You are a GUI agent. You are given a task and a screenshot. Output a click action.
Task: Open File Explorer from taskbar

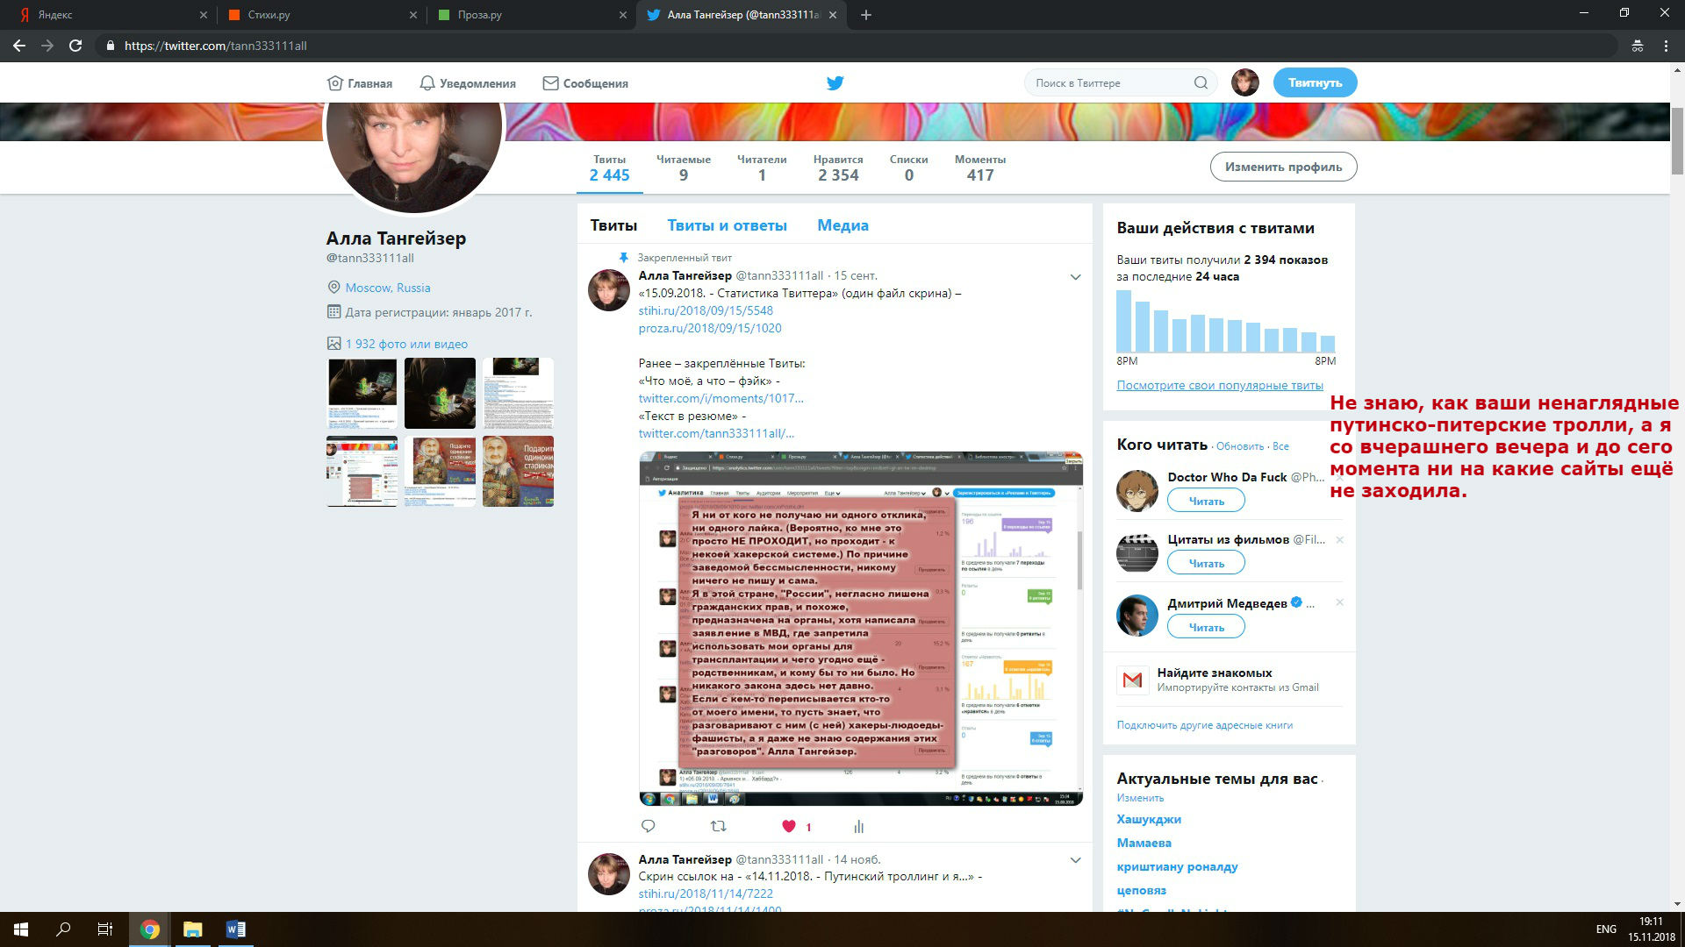tap(192, 929)
